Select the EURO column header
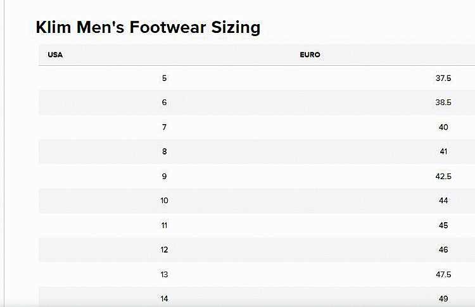475x307 pixels. point(310,55)
